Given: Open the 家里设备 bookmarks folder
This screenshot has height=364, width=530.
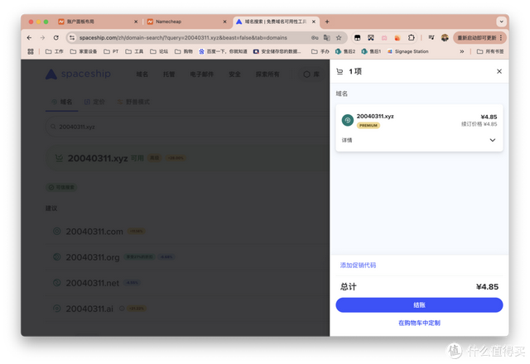Looking at the screenshot, I should (x=84, y=51).
